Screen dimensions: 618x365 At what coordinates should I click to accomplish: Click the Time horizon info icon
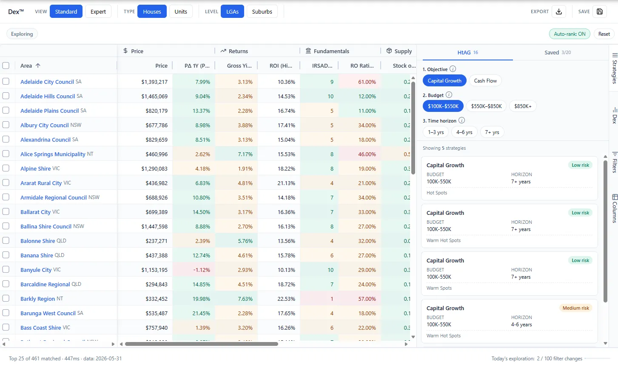(x=462, y=120)
